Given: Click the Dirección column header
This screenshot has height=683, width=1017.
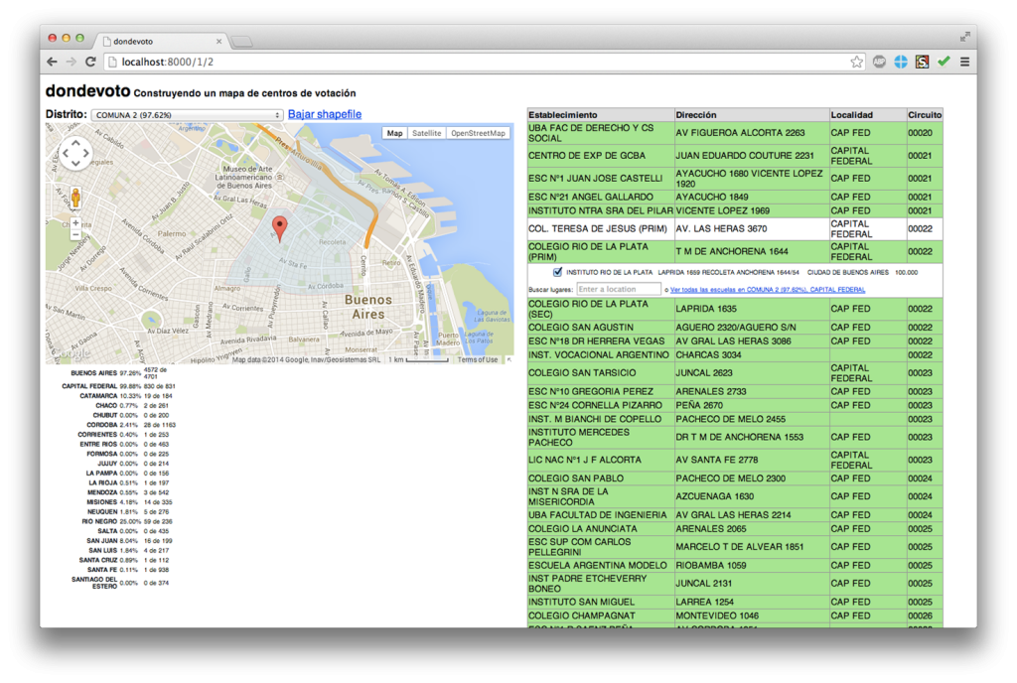Looking at the screenshot, I should pyautogui.click(x=752, y=115).
